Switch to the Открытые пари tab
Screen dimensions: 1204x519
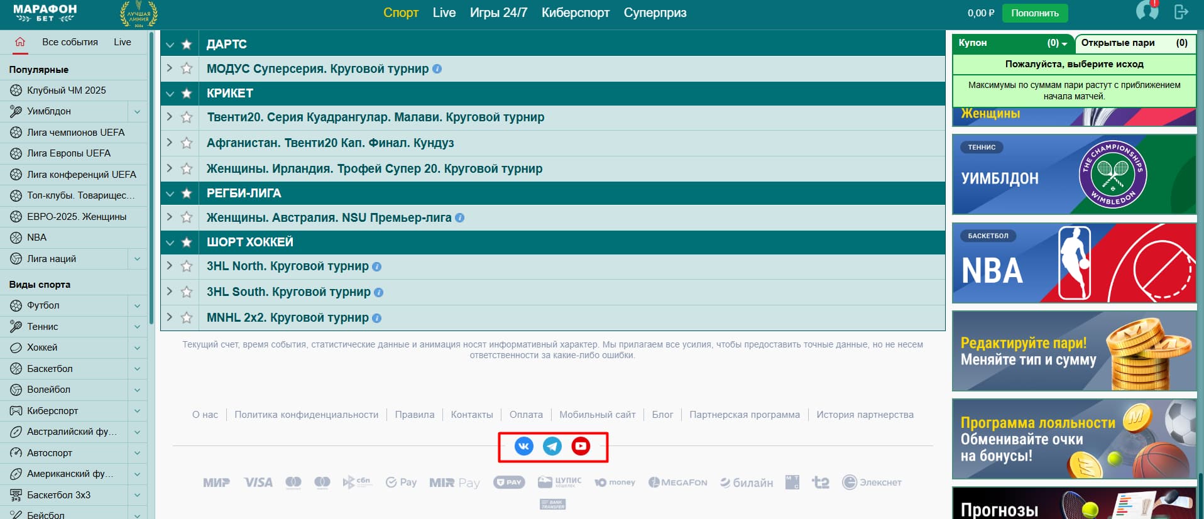click(1134, 43)
